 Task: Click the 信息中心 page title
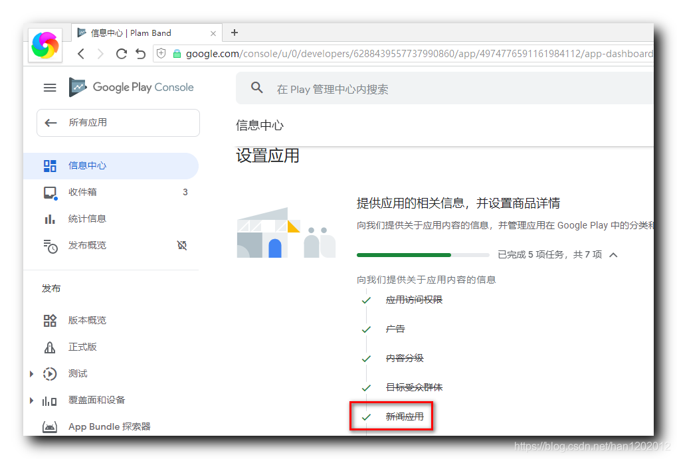(260, 126)
